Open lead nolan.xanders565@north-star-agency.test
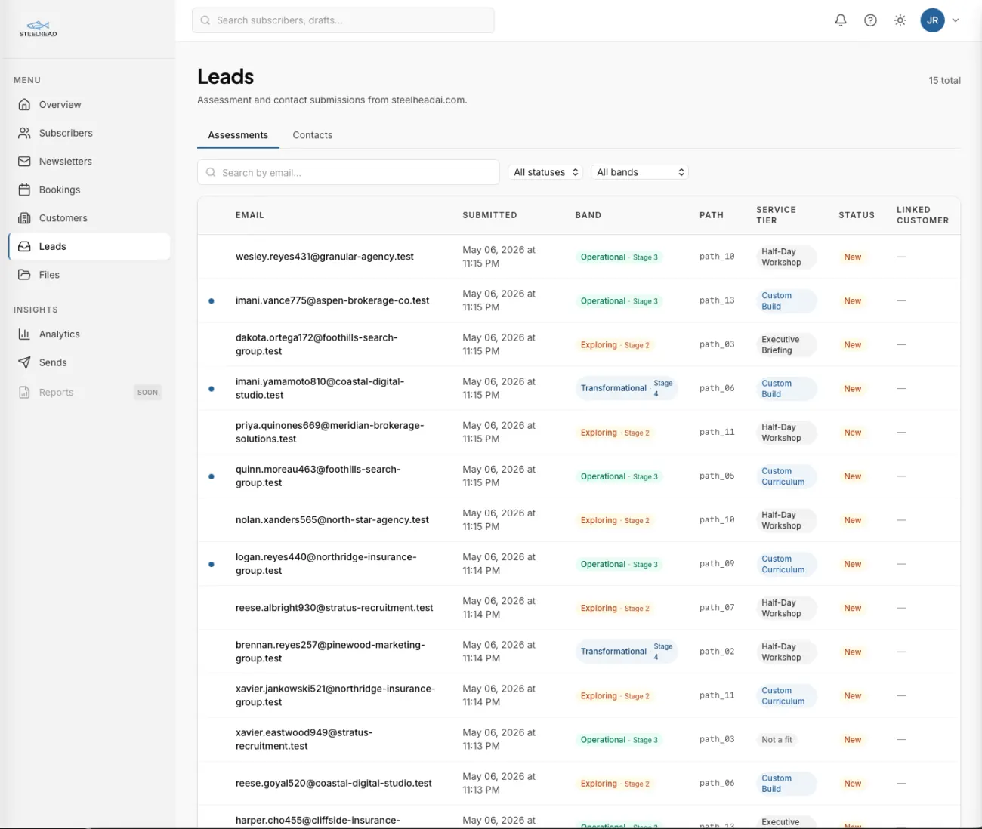 tap(332, 520)
